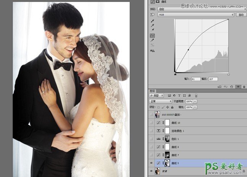Activate the edit points curve tool
The image size is (247, 177).
pos(152,35)
